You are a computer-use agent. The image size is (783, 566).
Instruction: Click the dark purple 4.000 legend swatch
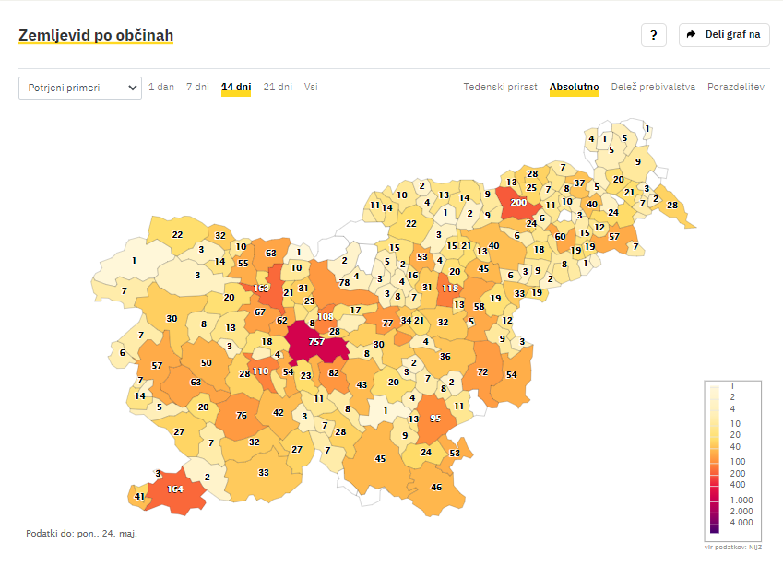click(x=716, y=523)
